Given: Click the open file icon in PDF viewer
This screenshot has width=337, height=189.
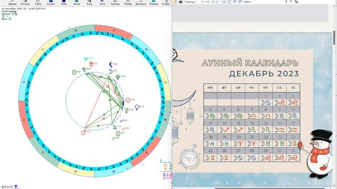Looking at the screenshot, I should coord(175,2).
